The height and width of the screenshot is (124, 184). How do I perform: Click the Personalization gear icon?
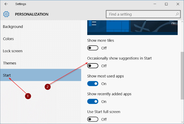point(6,14)
